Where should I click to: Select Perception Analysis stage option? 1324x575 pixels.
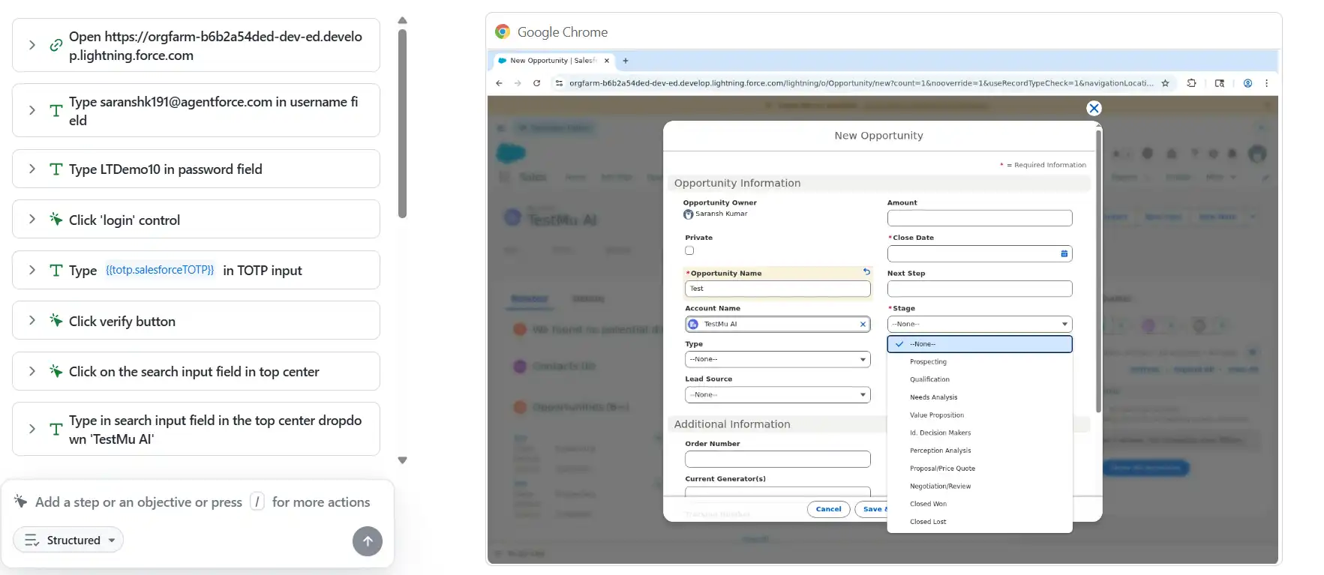click(980, 451)
